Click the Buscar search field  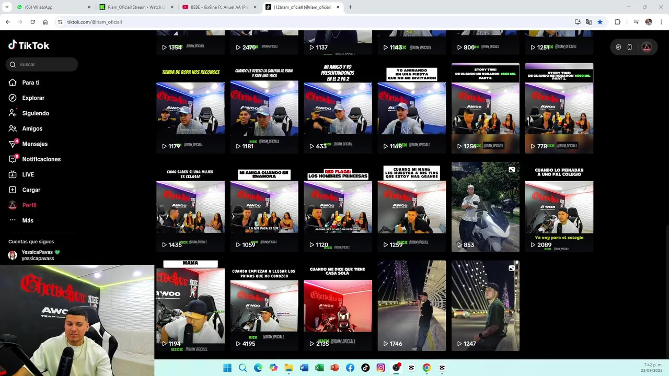42,64
